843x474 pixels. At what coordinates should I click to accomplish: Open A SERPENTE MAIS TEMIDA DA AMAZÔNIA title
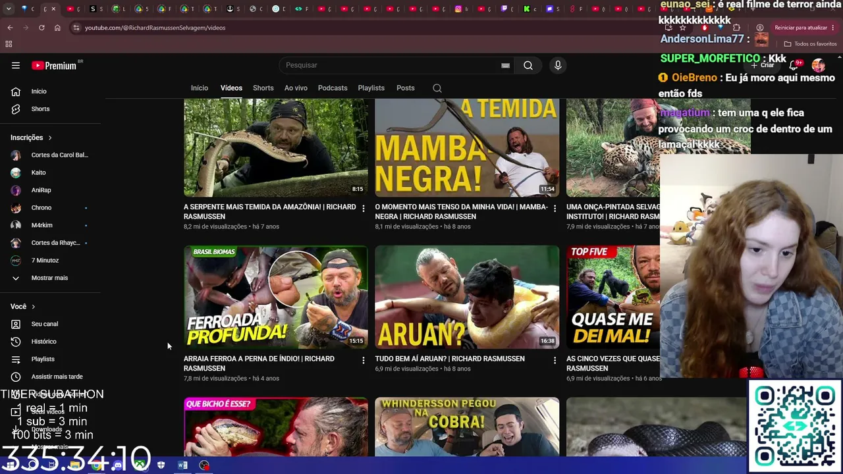[270, 211]
